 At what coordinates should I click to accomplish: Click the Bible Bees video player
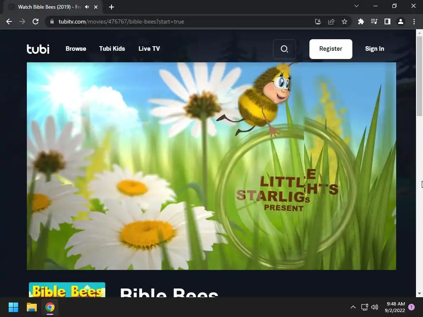[x=211, y=166]
